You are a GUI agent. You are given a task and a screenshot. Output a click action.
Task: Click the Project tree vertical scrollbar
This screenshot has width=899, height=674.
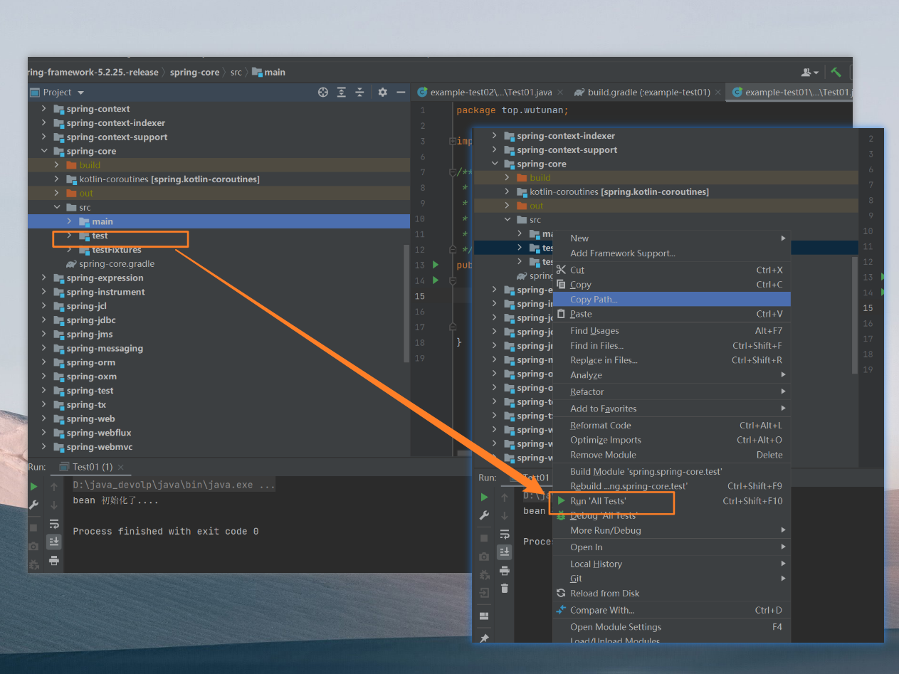pyautogui.click(x=406, y=302)
